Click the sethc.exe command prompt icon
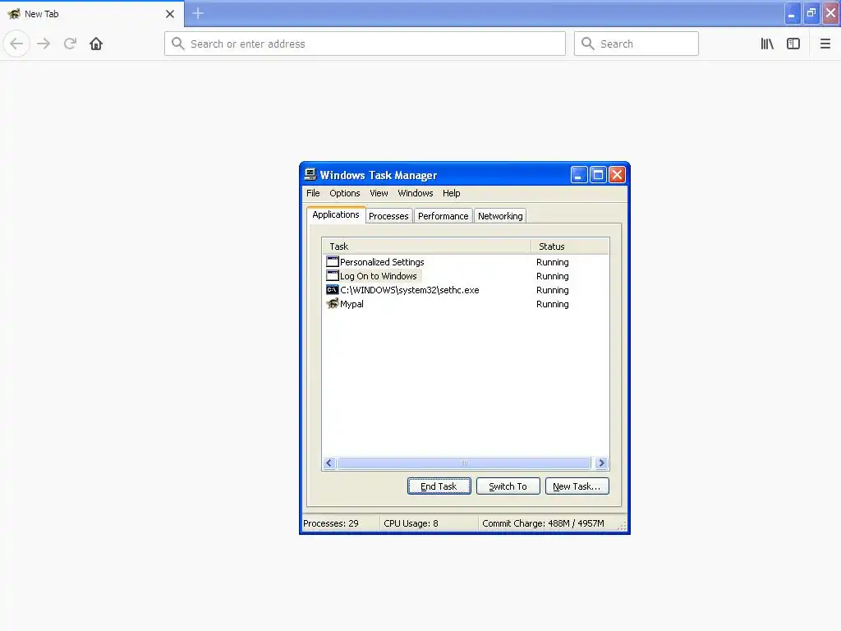 coord(333,289)
